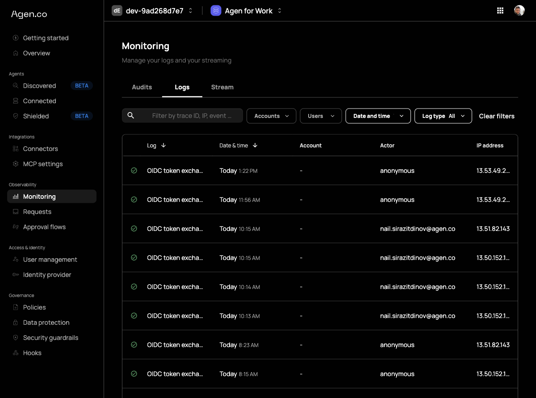Click the Shielded shield icon
This screenshot has width=536, height=398.
click(16, 116)
